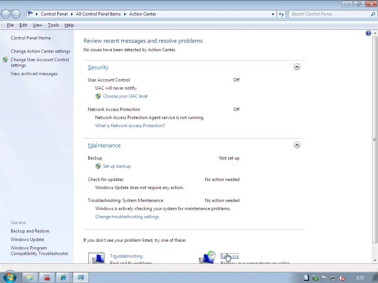Viewport: 378px width, 283px height.
Task: Open Backup and Restore under See also
Action: (30, 231)
